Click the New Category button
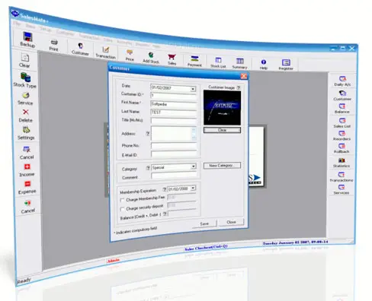372x301 pixels. point(222,166)
